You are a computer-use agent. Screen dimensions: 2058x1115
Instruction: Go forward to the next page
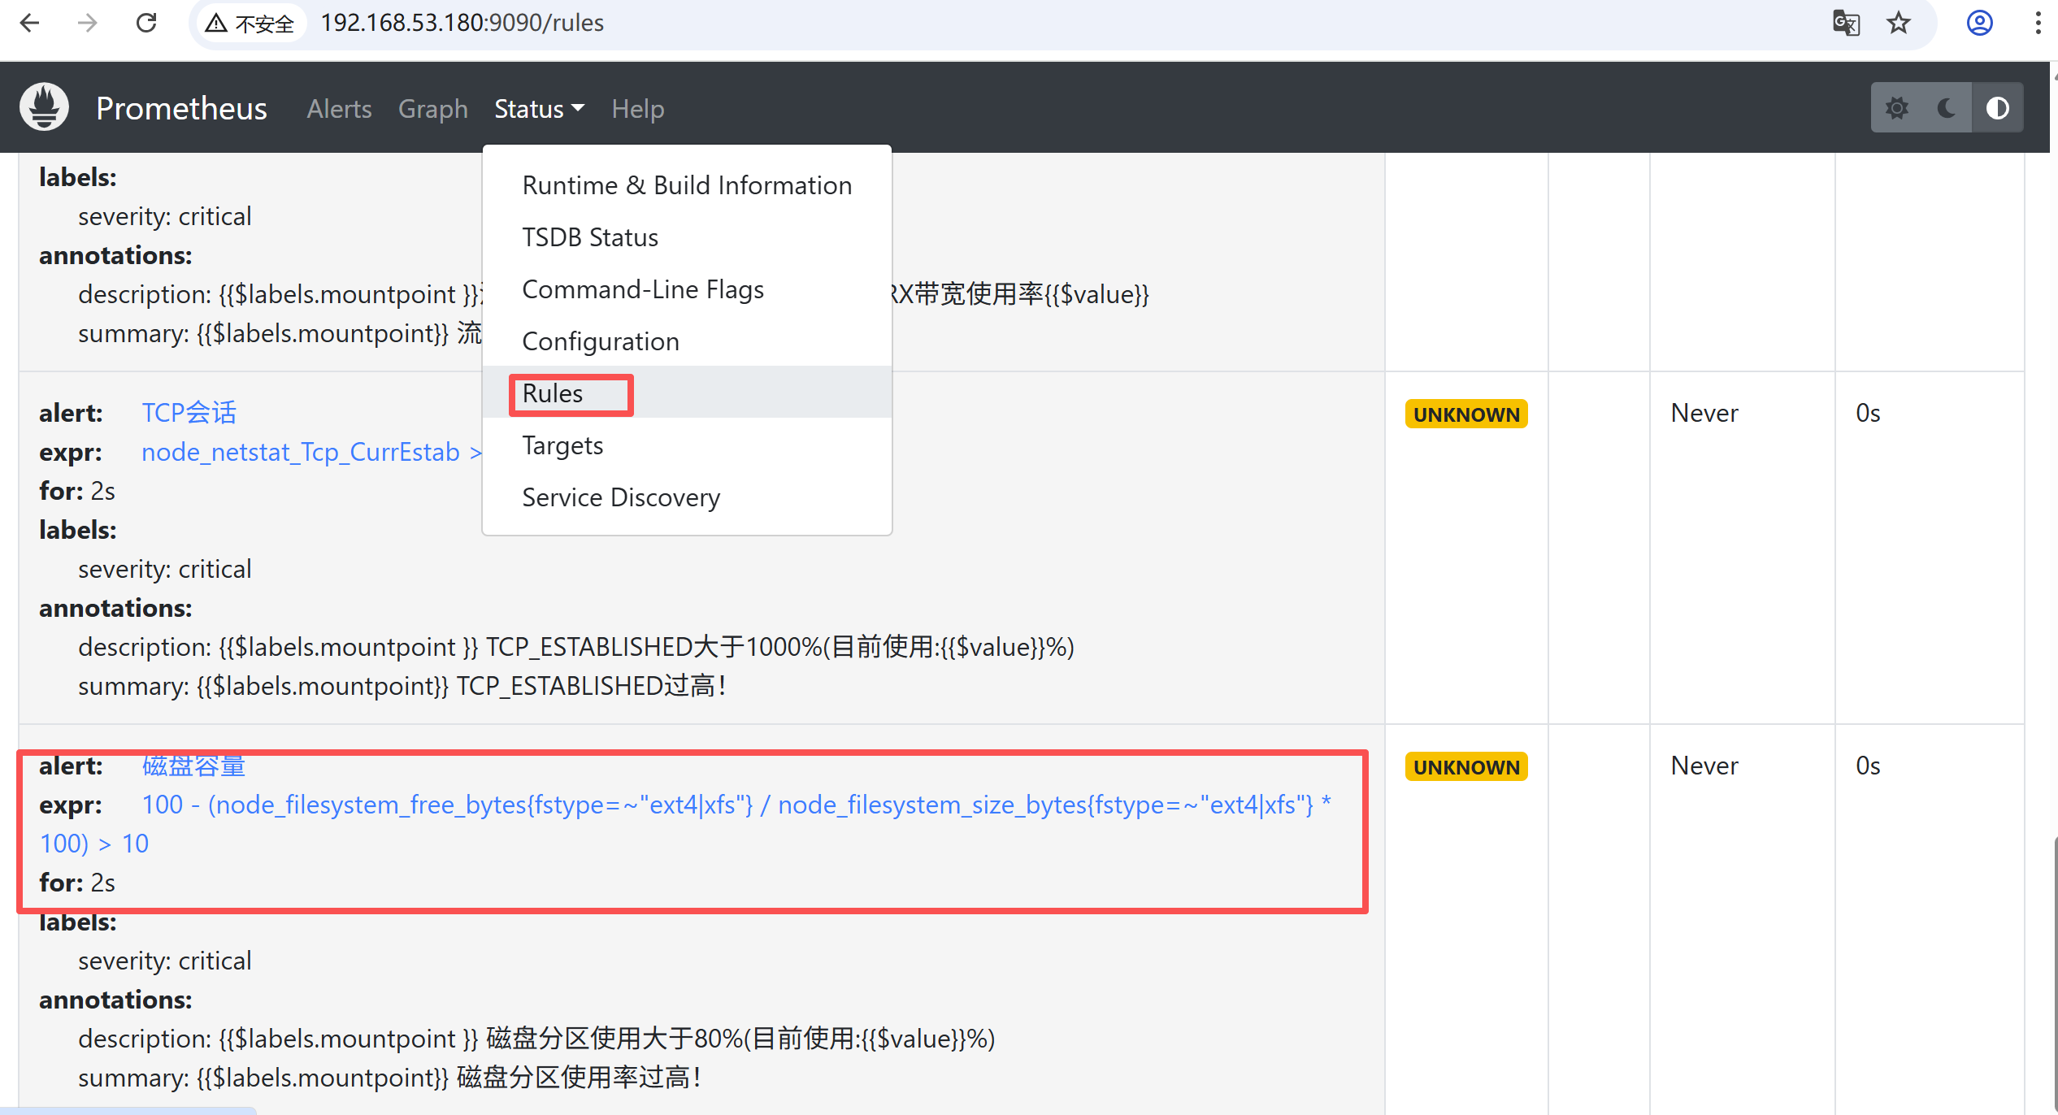pos(86,23)
